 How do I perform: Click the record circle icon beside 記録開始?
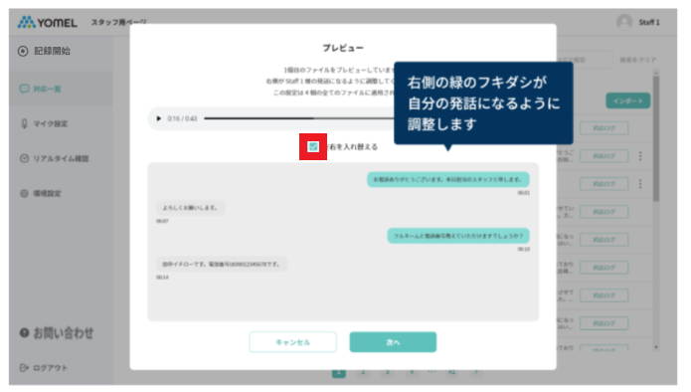tap(23, 51)
